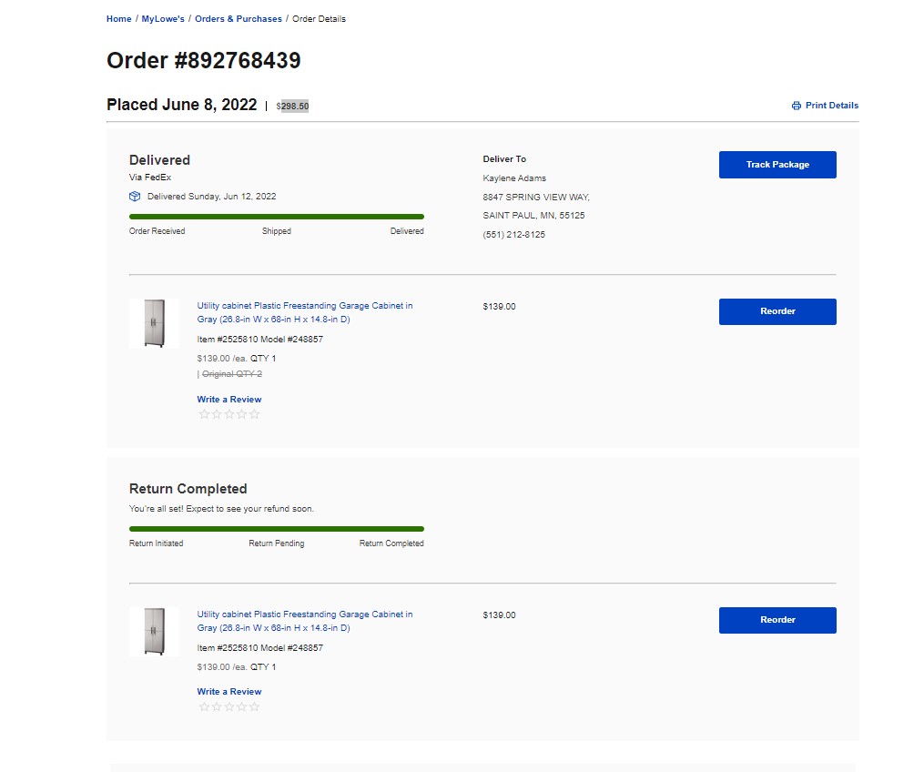Give the delivered cabinet a five-star rating
This screenshot has width=924, height=772.
pyautogui.click(x=255, y=414)
